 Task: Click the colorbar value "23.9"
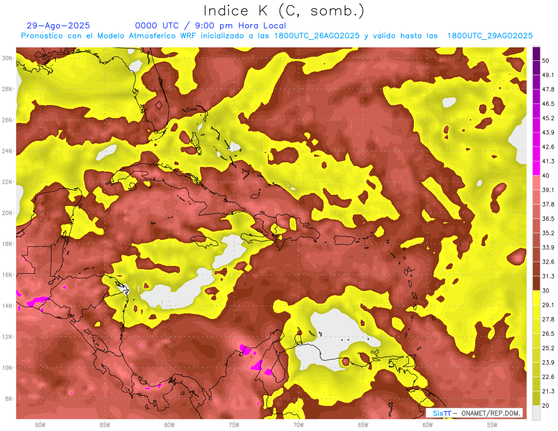pos(548,363)
